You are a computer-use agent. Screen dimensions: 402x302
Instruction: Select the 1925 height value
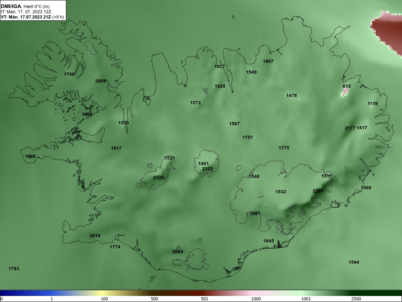click(x=220, y=86)
